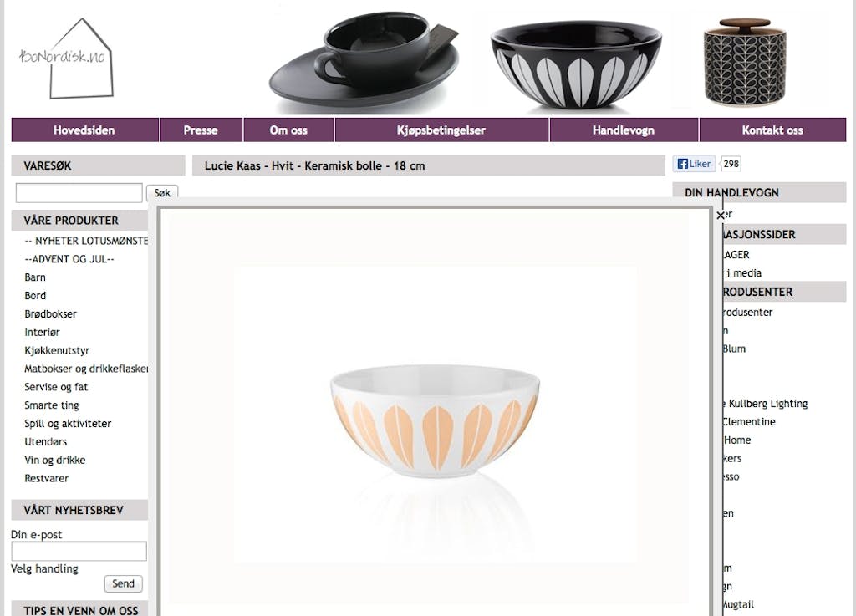Open Matbokser og drikkeflasker category
The image size is (856, 616).
click(86, 369)
